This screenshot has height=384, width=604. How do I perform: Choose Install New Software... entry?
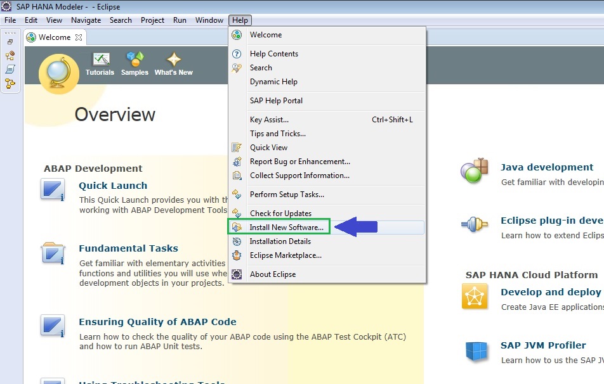point(327,227)
